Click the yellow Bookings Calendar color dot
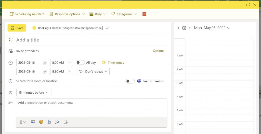Viewport: 261px width, 134px height. tap(34, 28)
